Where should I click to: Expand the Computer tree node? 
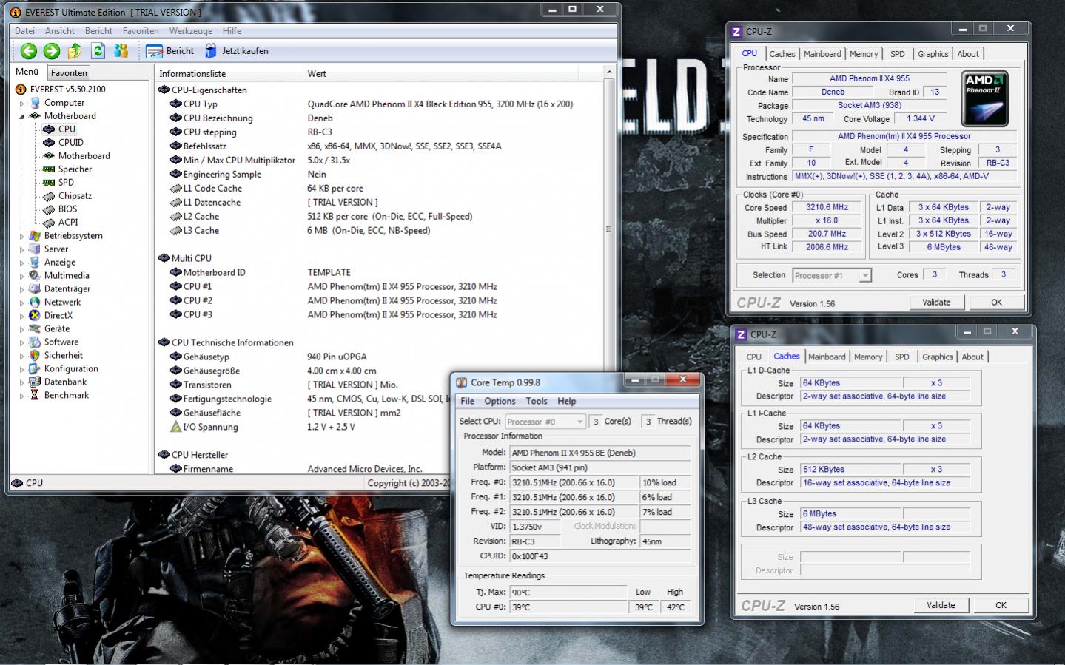[x=22, y=103]
